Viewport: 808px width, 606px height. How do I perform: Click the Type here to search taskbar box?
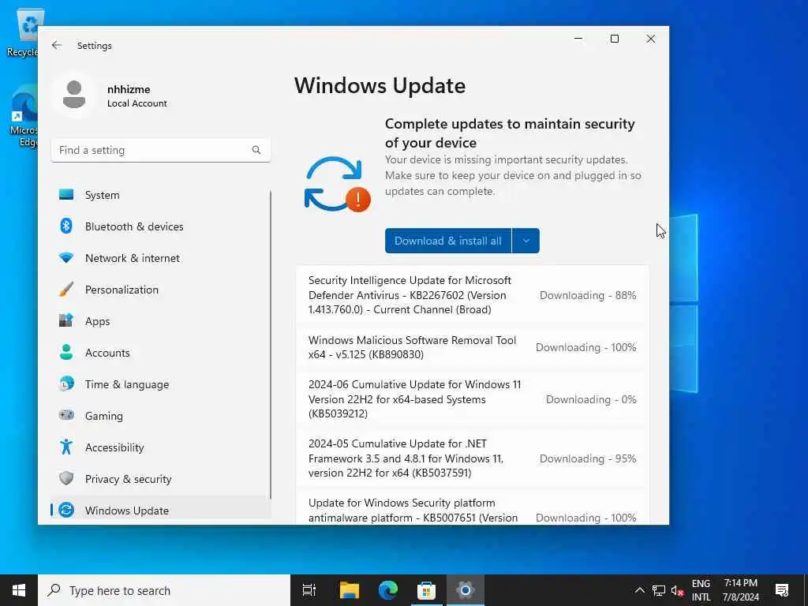(164, 590)
